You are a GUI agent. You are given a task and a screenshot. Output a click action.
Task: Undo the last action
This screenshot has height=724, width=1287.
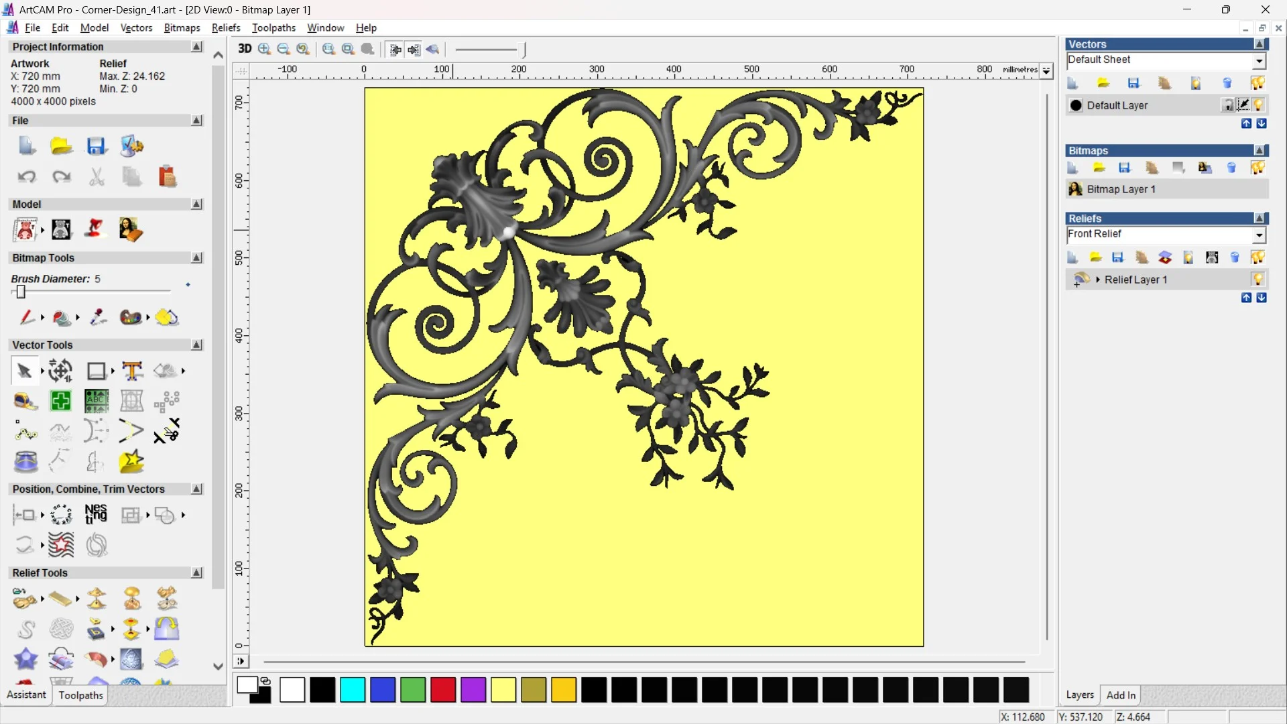(27, 176)
